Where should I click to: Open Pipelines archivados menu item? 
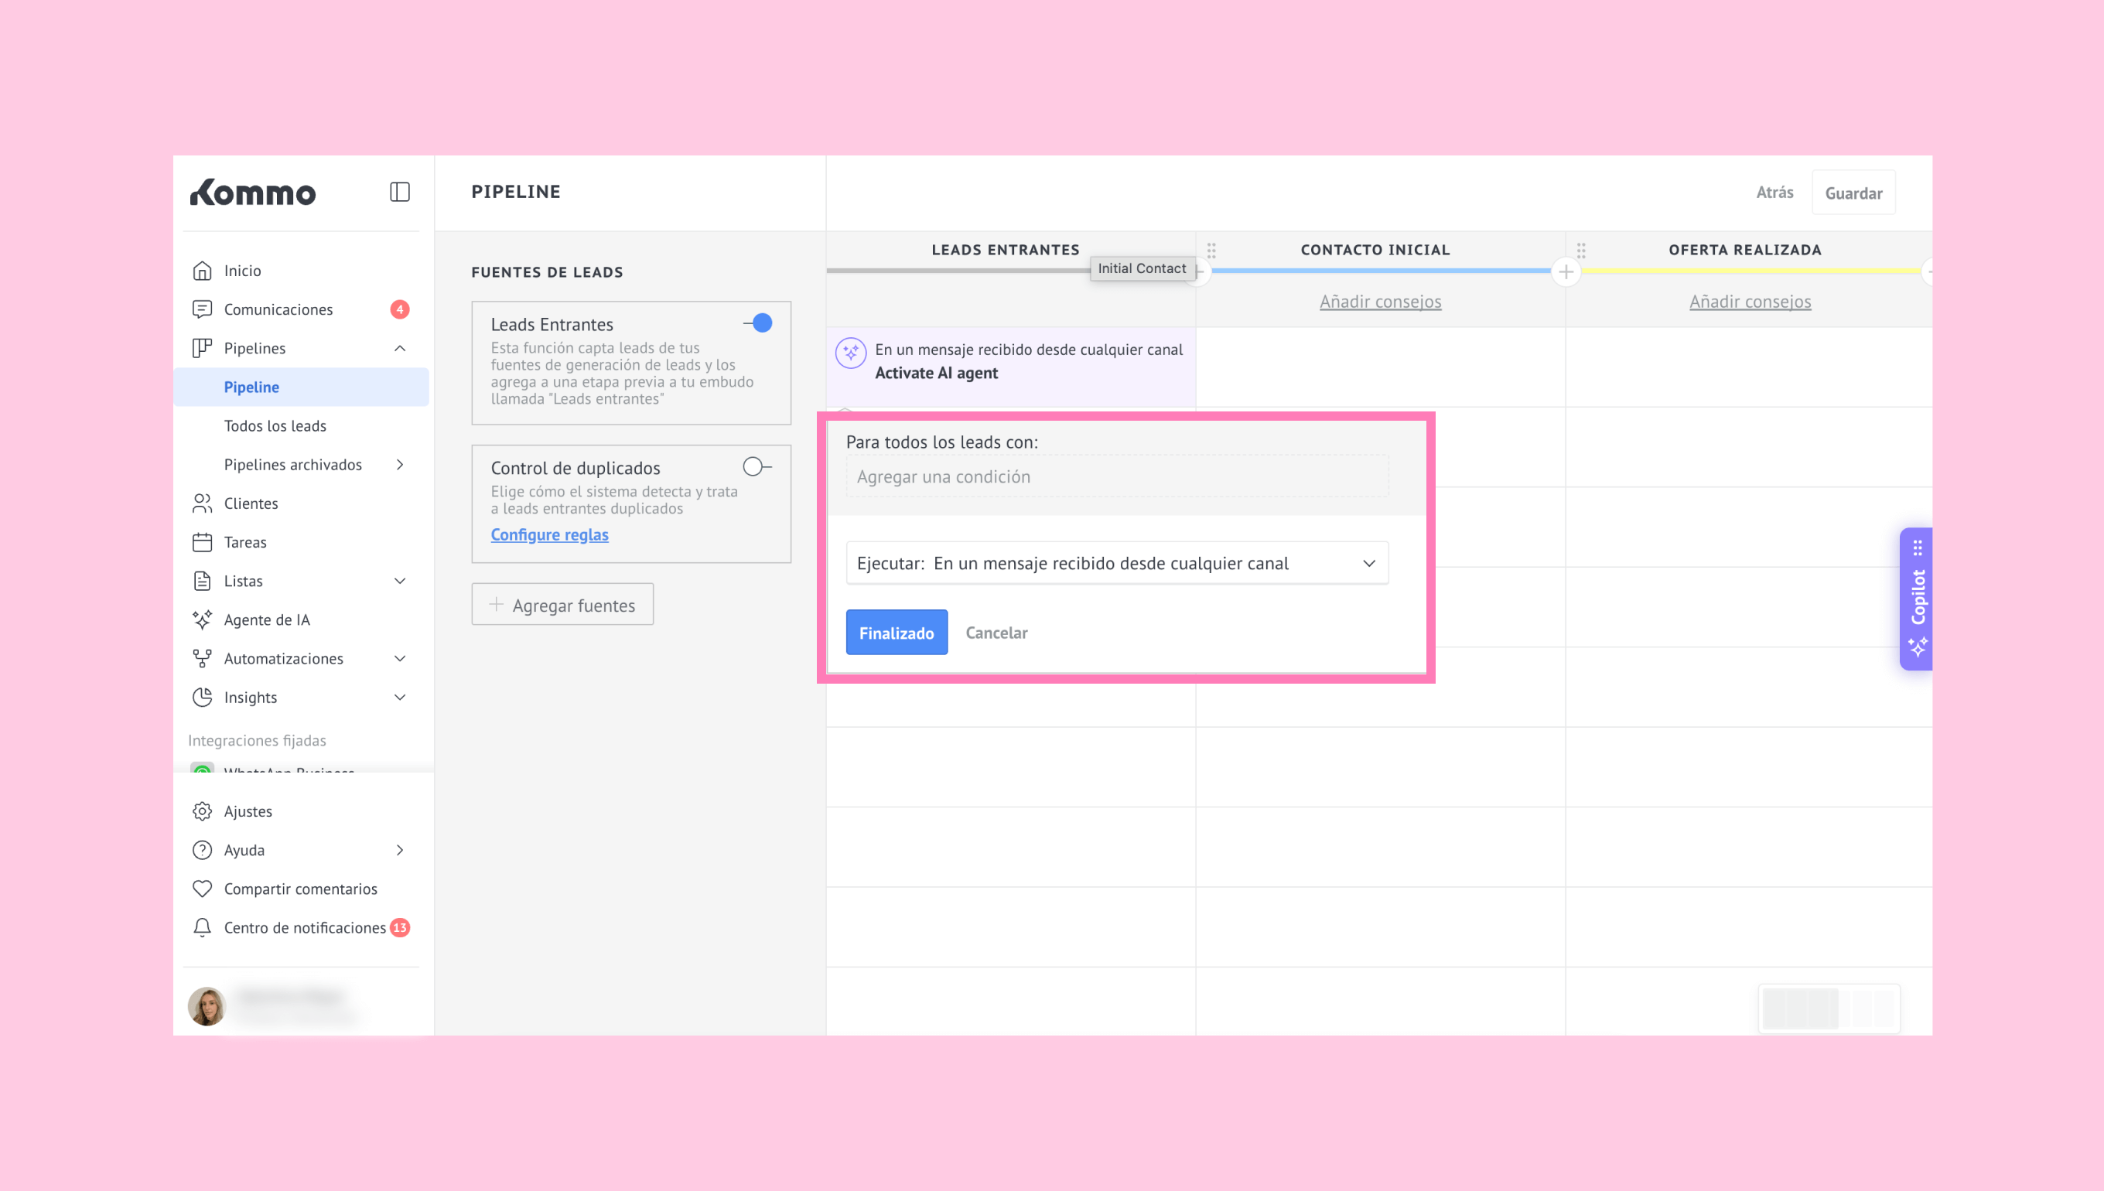pos(293,465)
